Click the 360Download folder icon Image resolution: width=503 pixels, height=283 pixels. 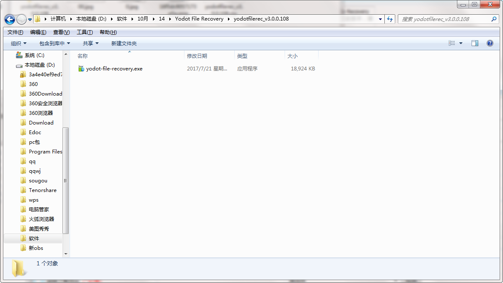[23, 93]
